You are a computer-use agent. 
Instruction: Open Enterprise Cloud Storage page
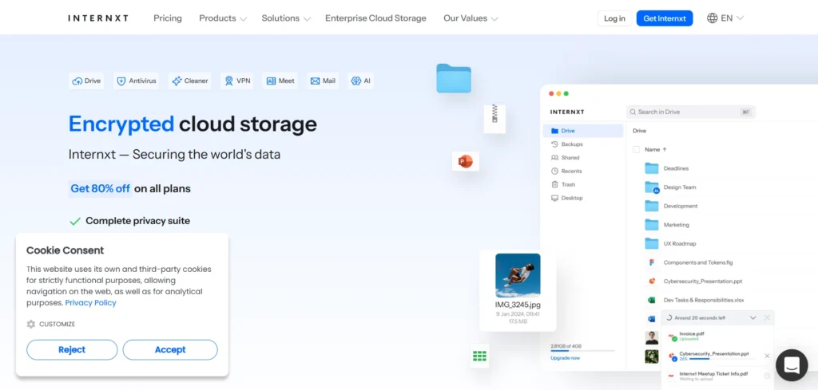375,18
